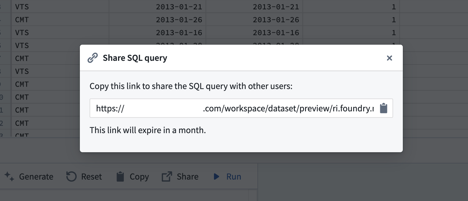Focus the share link URL field
This screenshot has width=468, height=201.
(x=232, y=108)
